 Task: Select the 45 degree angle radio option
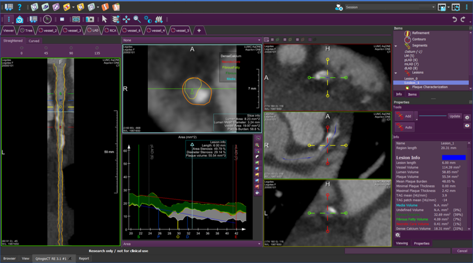pos(46,48)
